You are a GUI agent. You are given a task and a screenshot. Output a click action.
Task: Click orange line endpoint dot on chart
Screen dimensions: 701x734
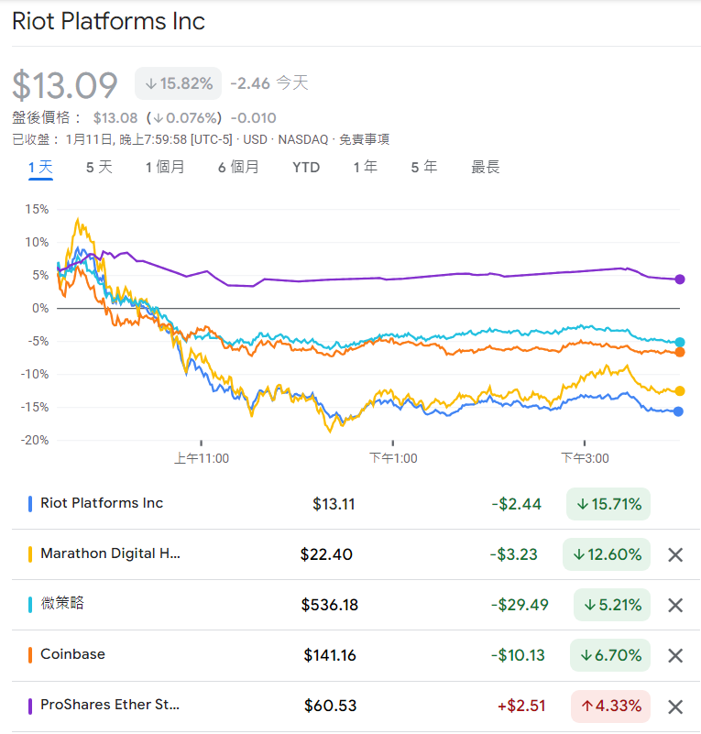click(x=680, y=352)
